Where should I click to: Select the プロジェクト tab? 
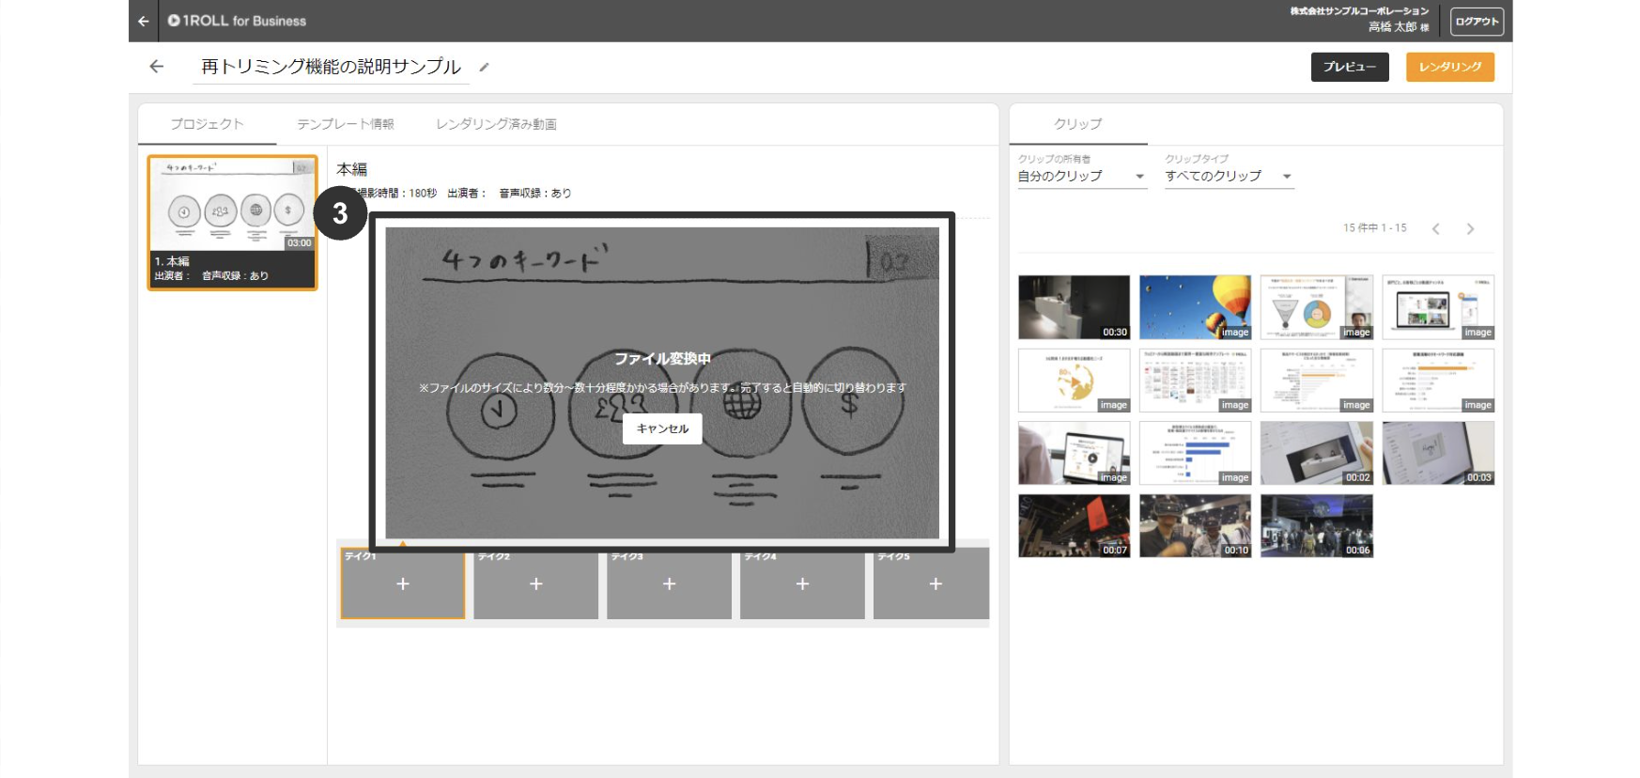(207, 124)
